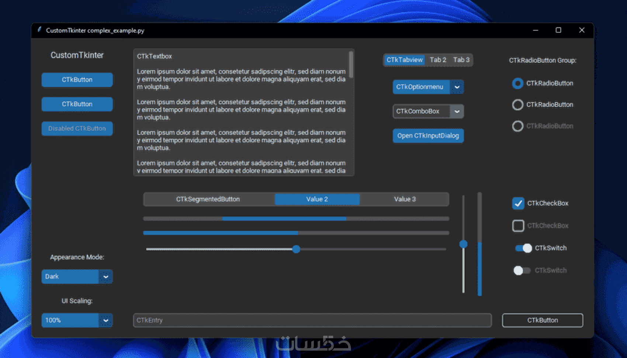Maximize the CustomTkinter window

coord(558,30)
